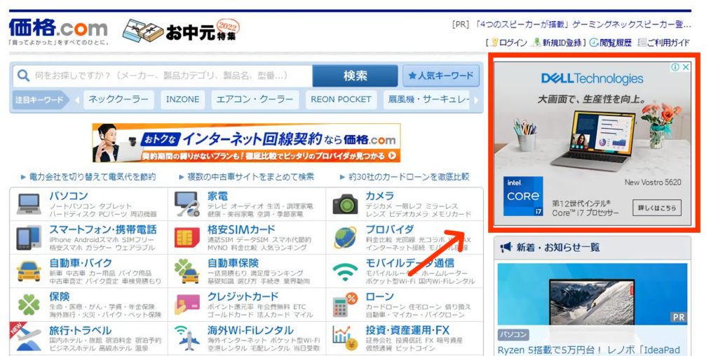Click the chart icon for 投資・資産運用・FX
The height and width of the screenshot is (356, 718).
345,339
